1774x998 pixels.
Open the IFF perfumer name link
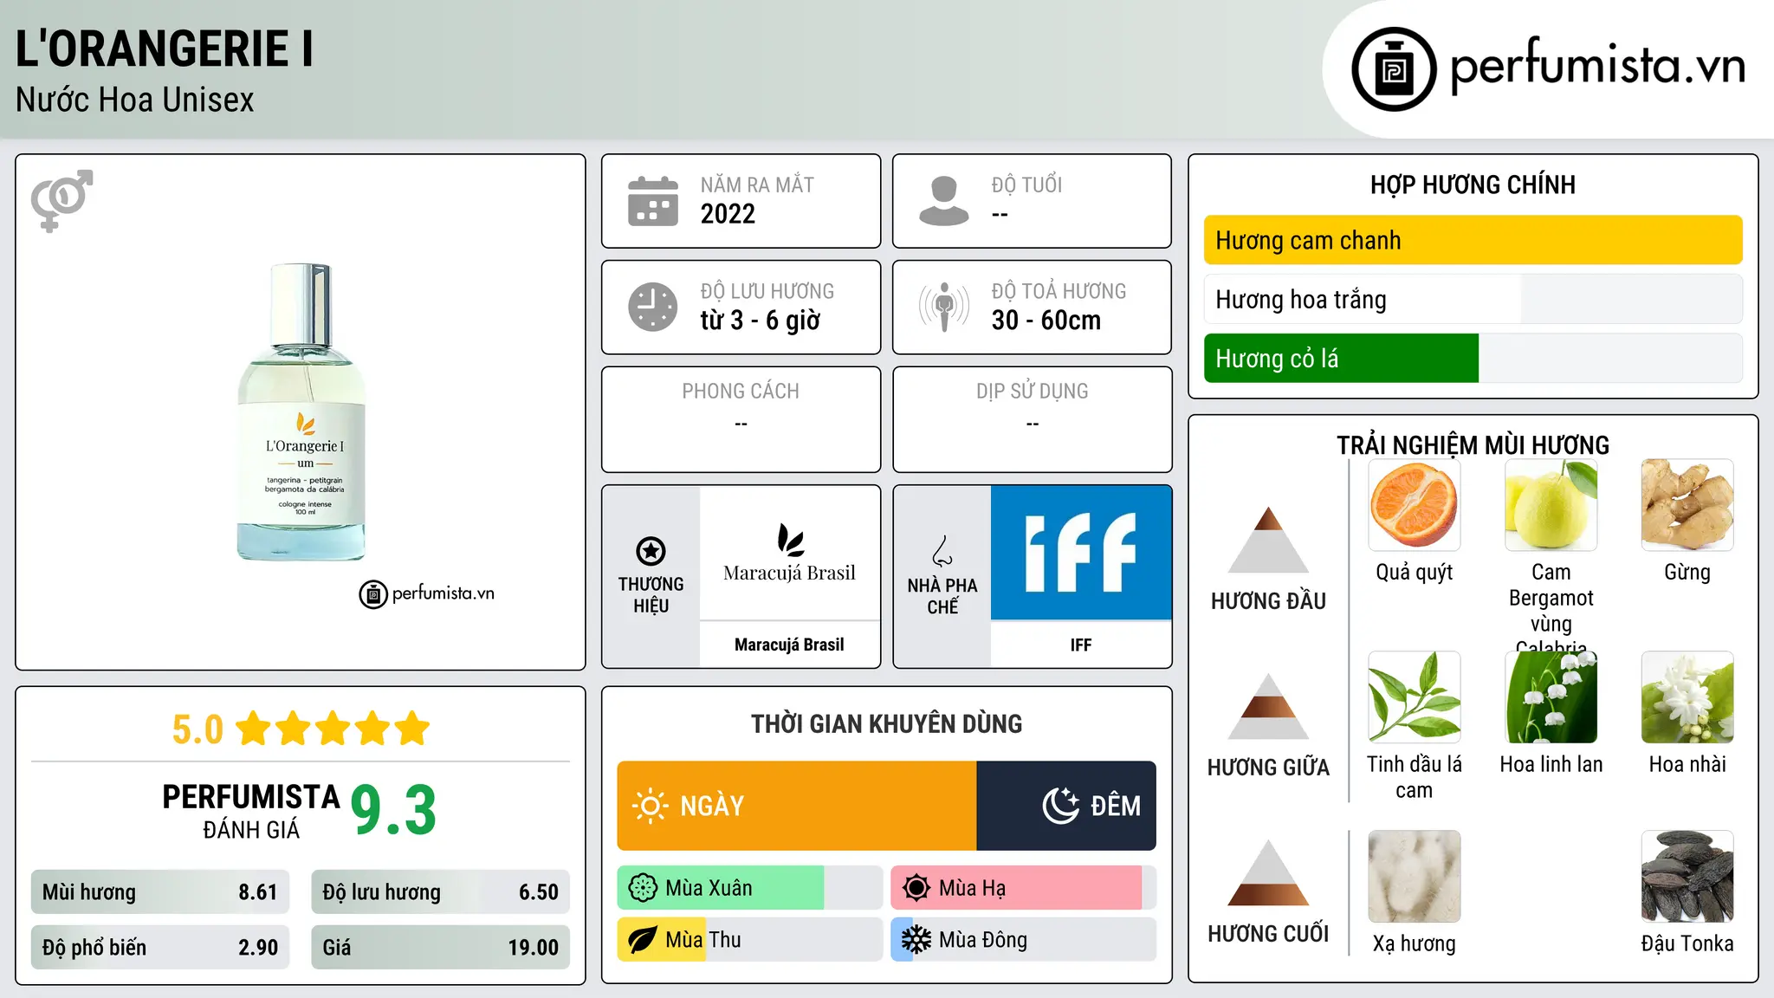[x=1081, y=645]
